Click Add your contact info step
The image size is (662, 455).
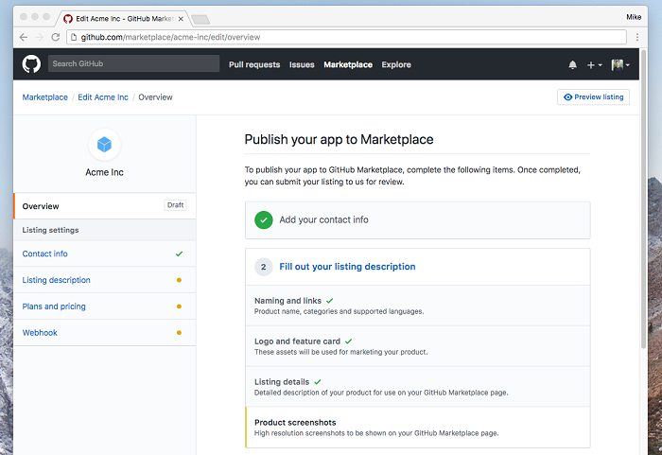click(x=418, y=220)
